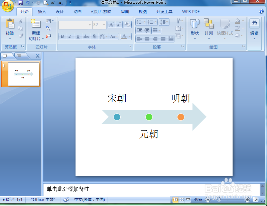Justify the text alignment
This screenshot has height=206, width=267.
[163, 39]
